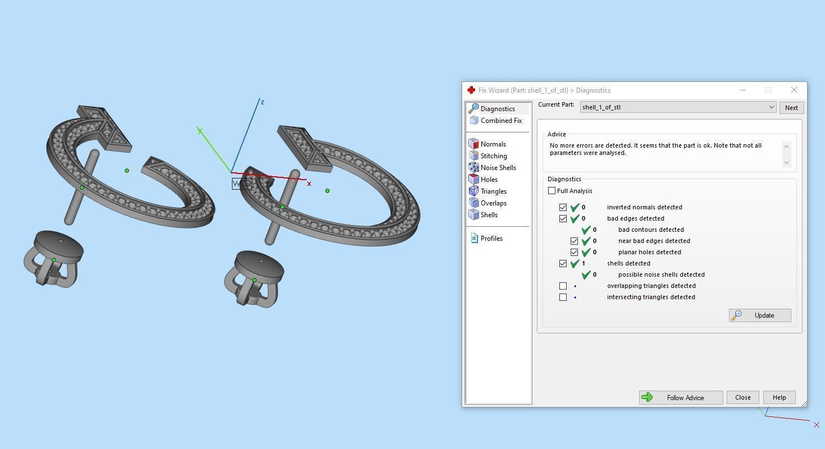Click the Next part button
Screen dimensions: 825x449
pyautogui.click(x=791, y=108)
